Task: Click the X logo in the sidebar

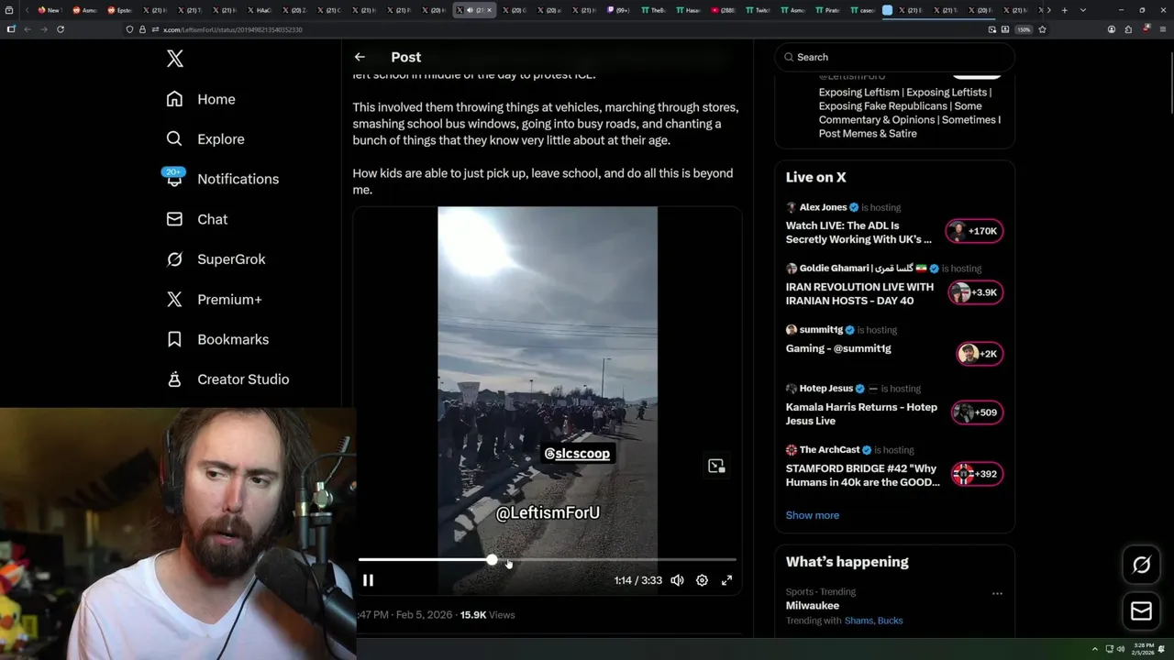Action: pos(175,60)
